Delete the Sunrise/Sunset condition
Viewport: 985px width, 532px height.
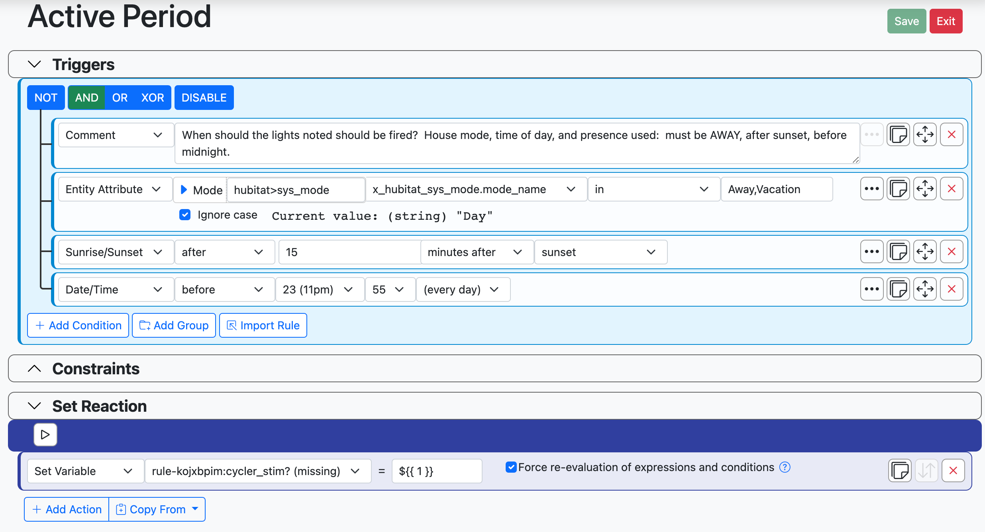[952, 252]
